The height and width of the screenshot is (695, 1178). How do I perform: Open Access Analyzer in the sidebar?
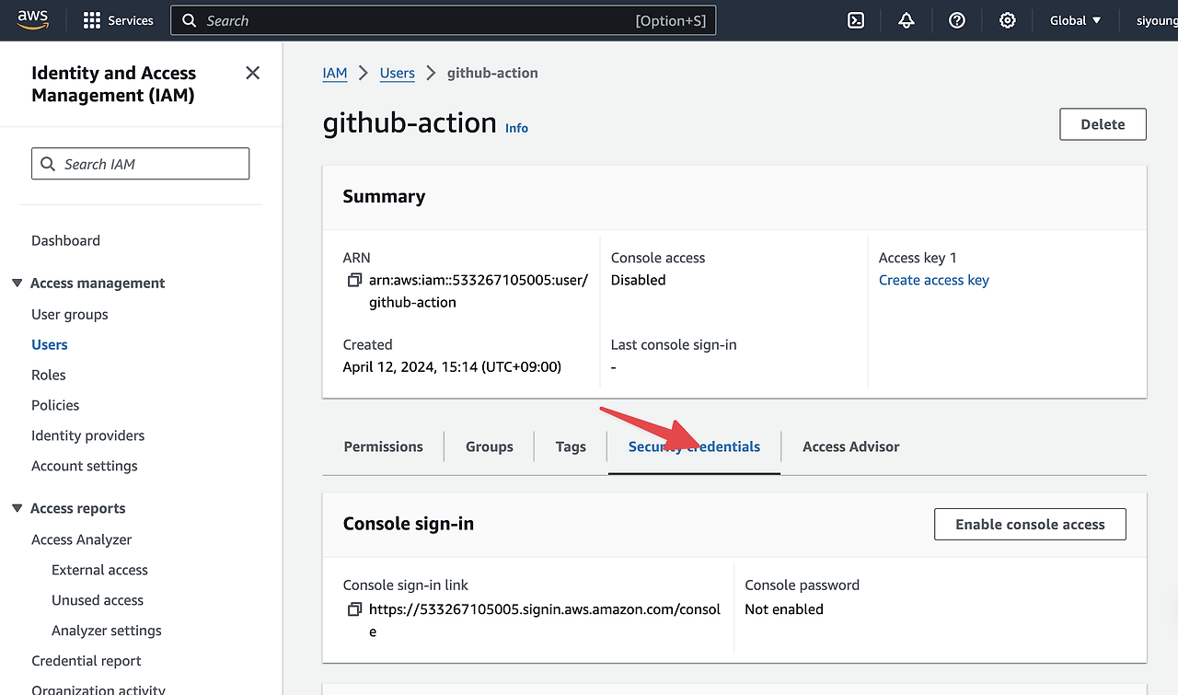[81, 539]
